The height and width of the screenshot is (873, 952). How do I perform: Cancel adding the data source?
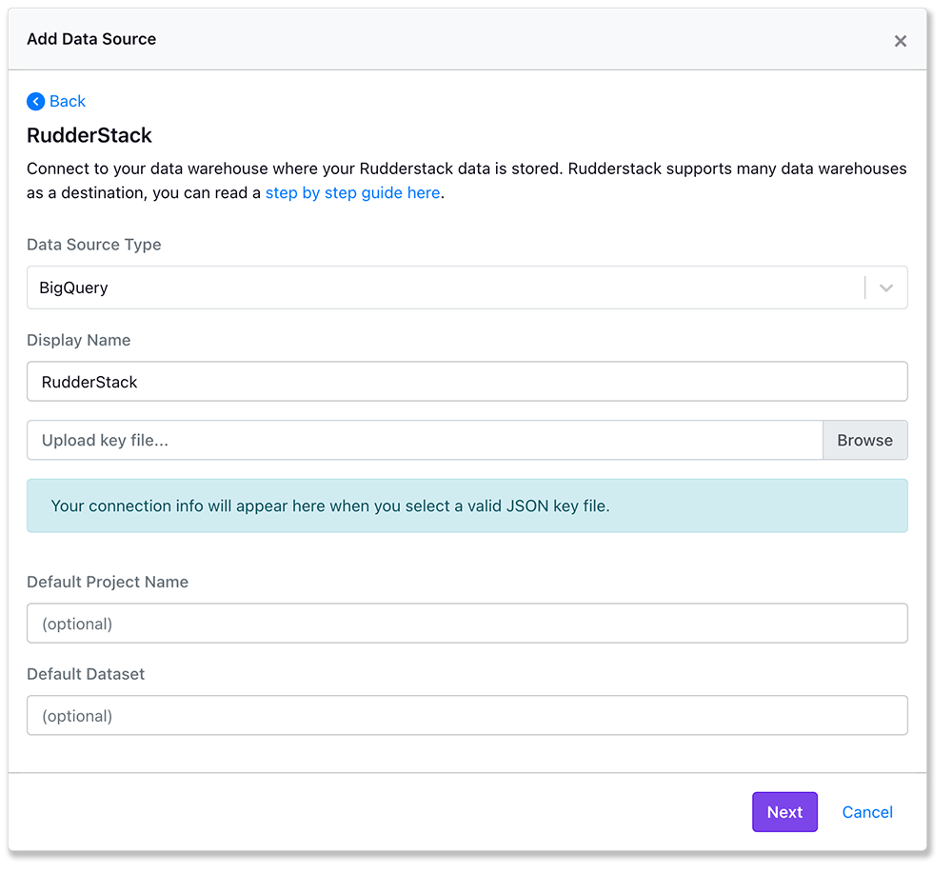pyautogui.click(x=867, y=812)
